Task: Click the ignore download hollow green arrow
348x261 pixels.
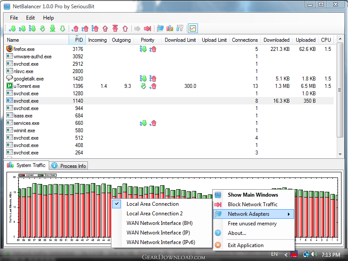Action: (63, 28)
